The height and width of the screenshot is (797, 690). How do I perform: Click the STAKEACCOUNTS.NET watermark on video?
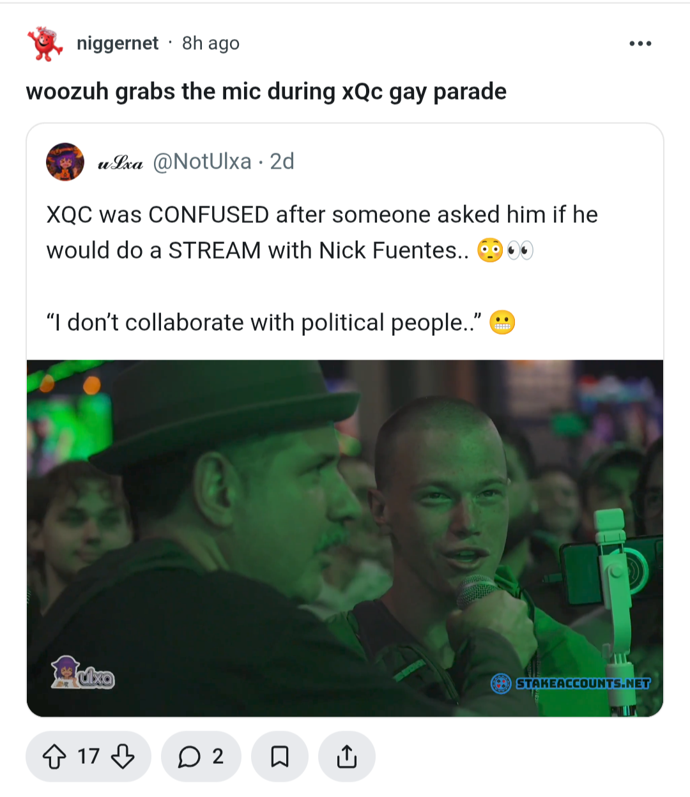(572, 683)
